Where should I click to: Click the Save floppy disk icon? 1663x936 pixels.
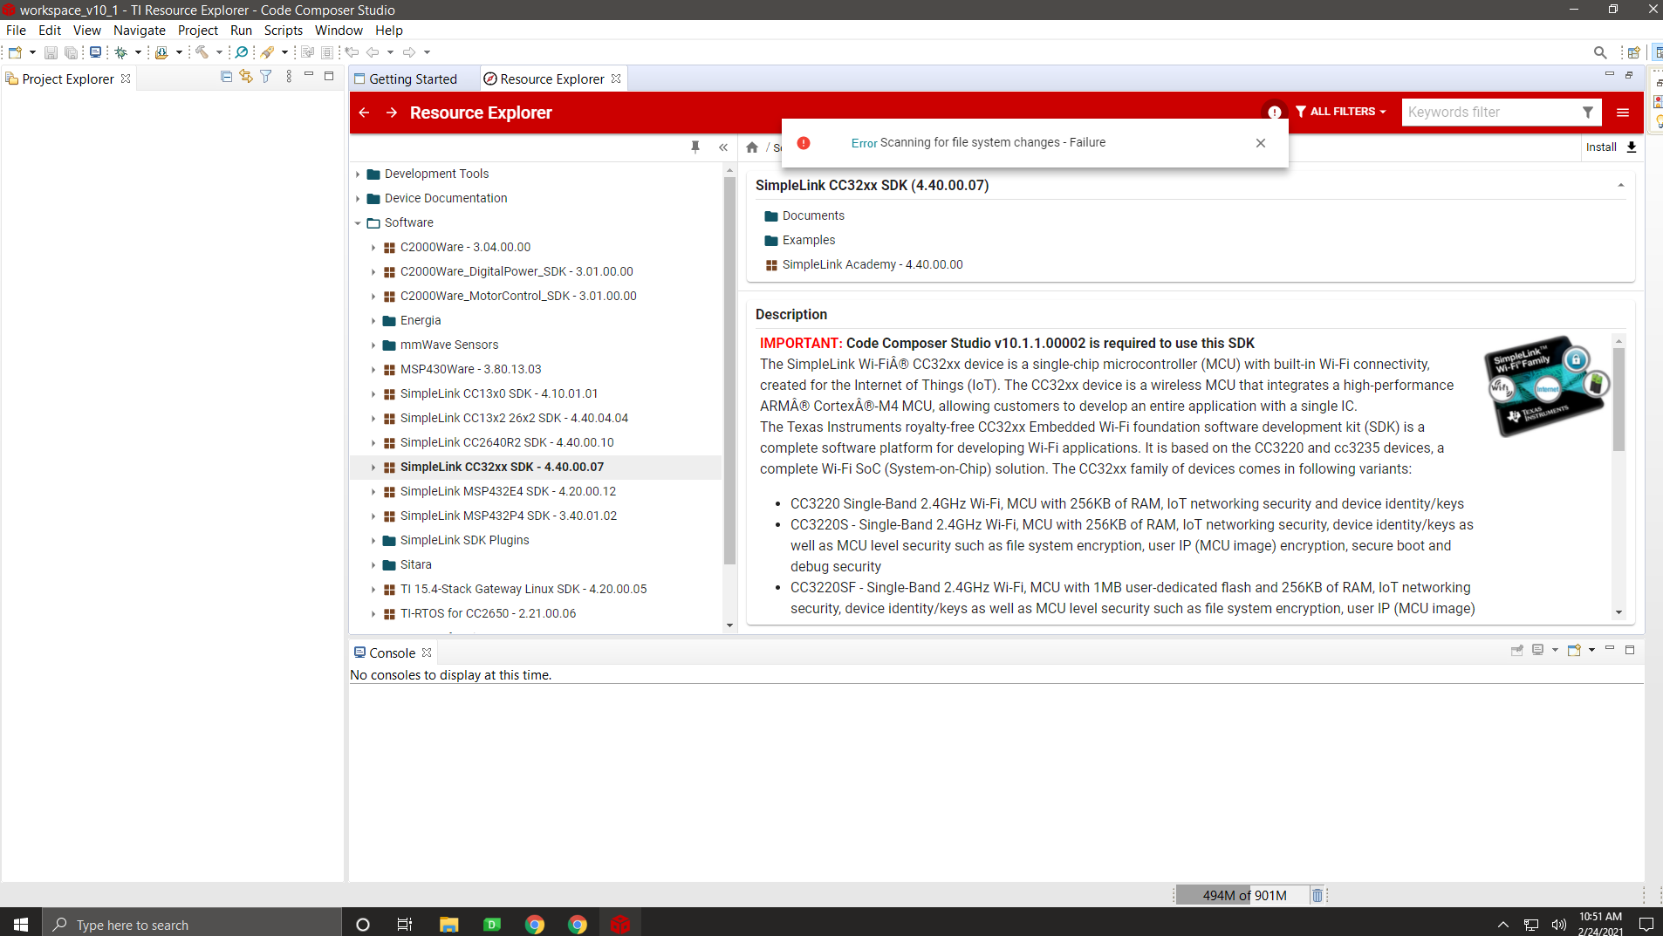tap(51, 52)
